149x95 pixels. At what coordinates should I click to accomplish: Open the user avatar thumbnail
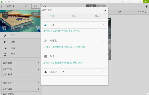click(x=5, y=15)
